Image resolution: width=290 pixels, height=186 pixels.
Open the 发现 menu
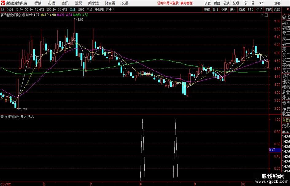coord(79,3)
